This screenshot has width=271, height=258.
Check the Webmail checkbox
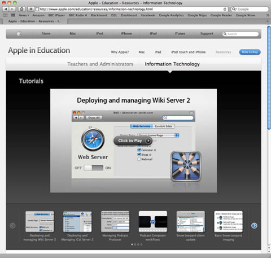click(139, 159)
